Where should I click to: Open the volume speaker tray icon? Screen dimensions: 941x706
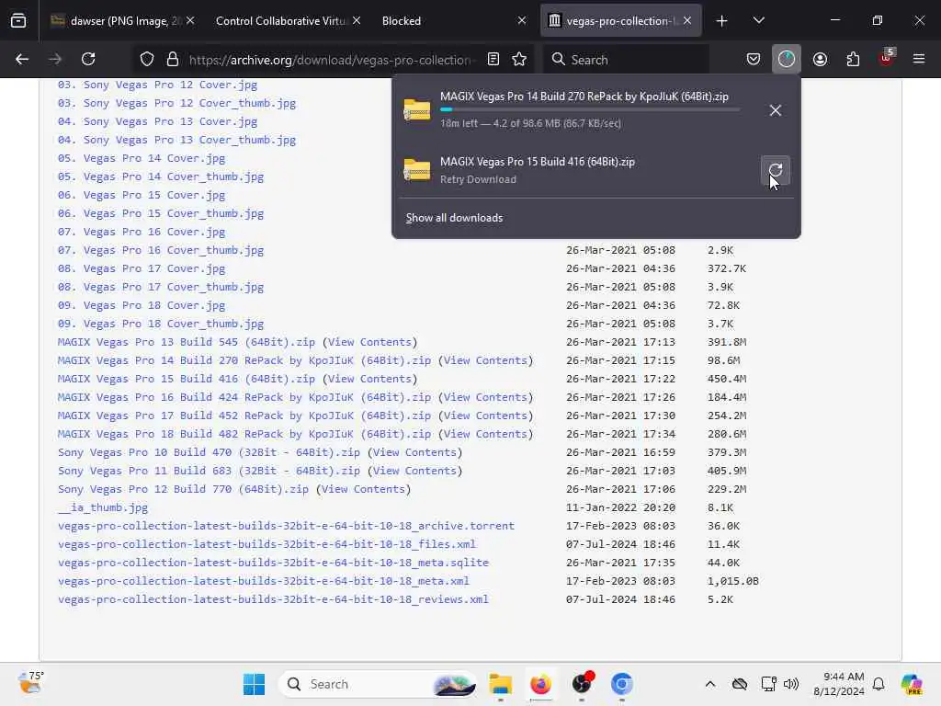[791, 684]
